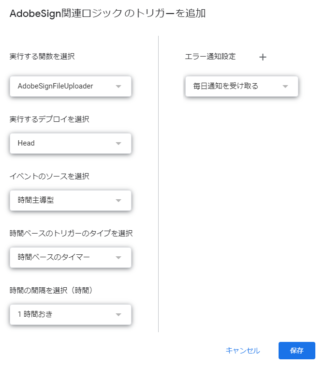Click the 実行する関数を選択 label
The width and height of the screenshot is (325, 368).
(42, 56)
